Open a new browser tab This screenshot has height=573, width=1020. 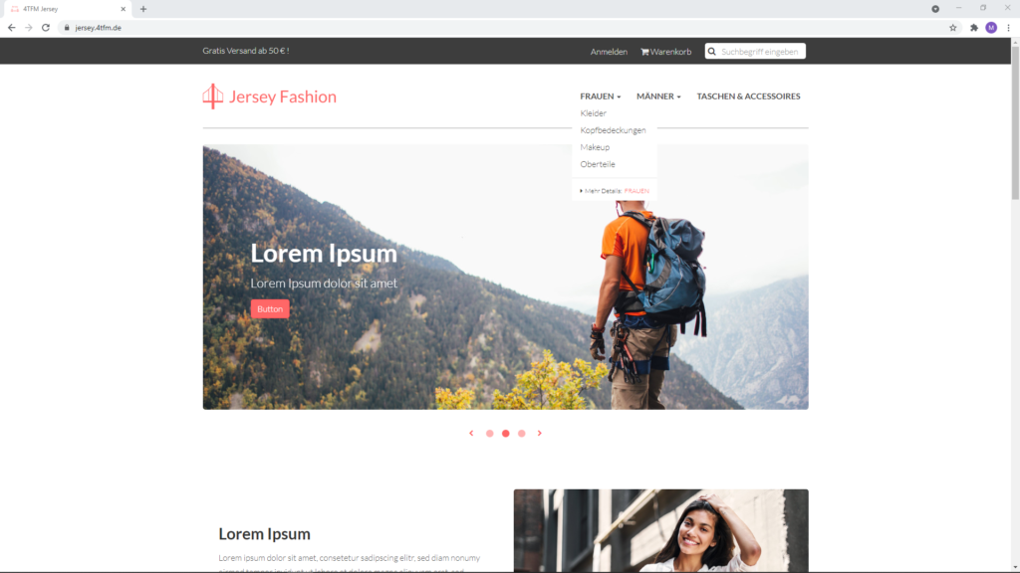(x=143, y=9)
